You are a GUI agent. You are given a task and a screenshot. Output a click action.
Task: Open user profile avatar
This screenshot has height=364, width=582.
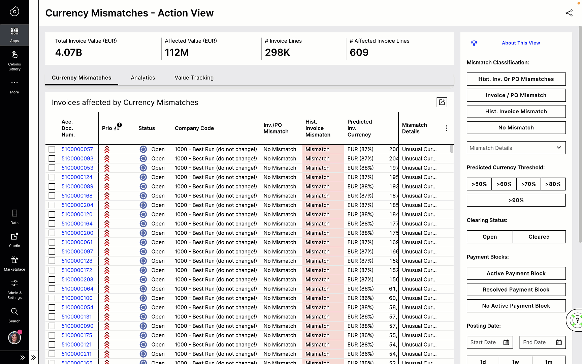[x=14, y=337]
